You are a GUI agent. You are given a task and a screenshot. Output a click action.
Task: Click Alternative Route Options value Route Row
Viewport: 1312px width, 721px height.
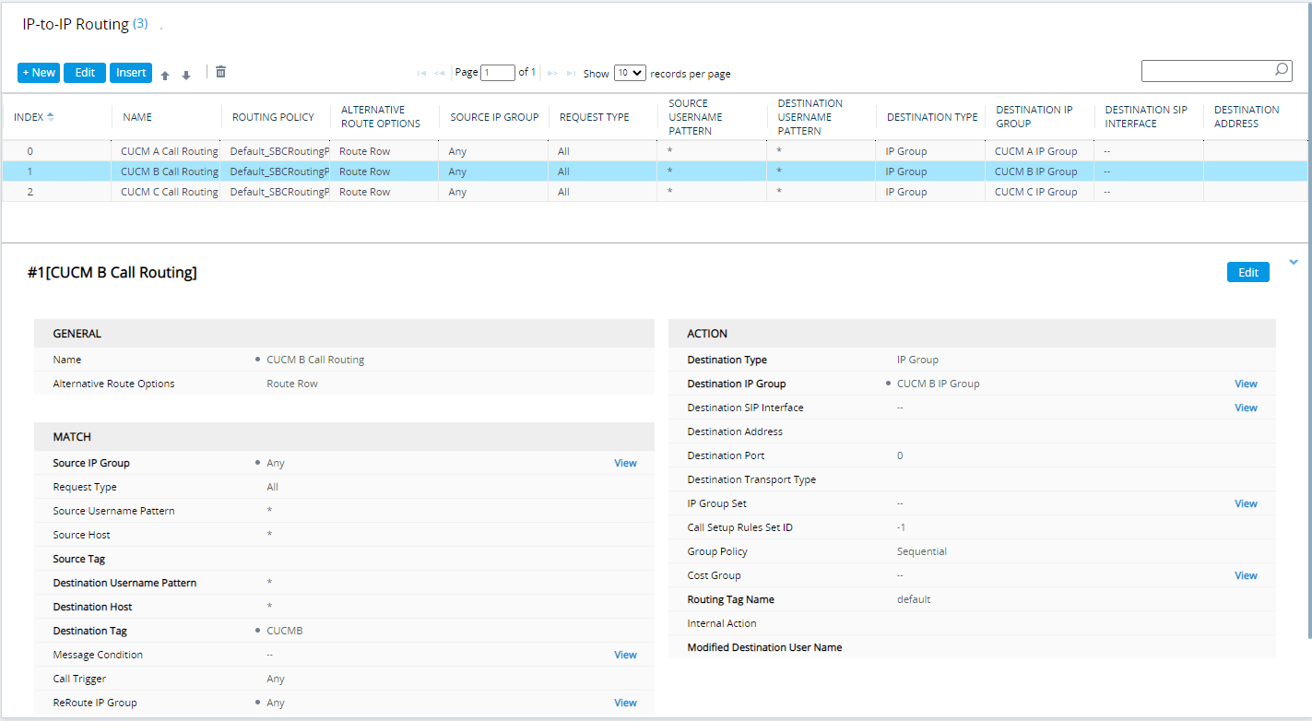coord(292,384)
